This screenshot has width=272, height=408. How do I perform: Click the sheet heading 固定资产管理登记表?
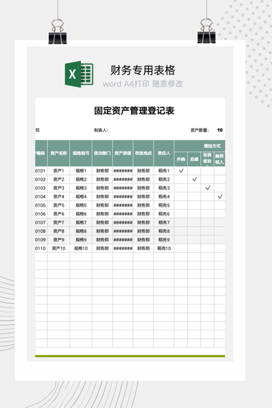(x=134, y=111)
